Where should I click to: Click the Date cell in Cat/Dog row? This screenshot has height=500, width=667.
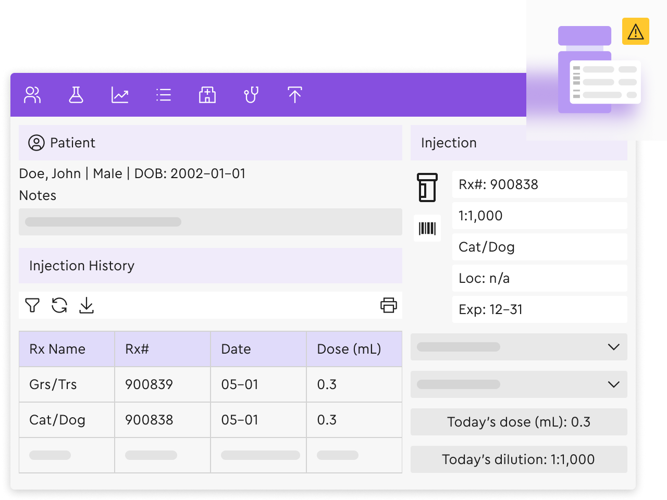pos(258,420)
